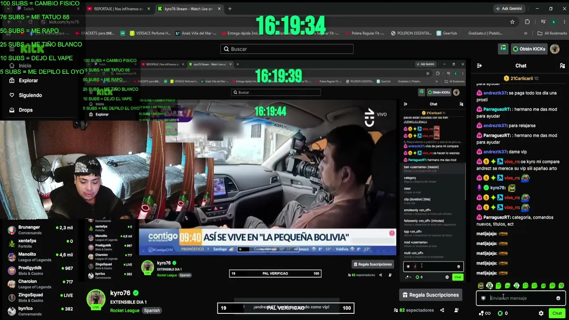Click the main Regala Suscripciones button

point(430,295)
